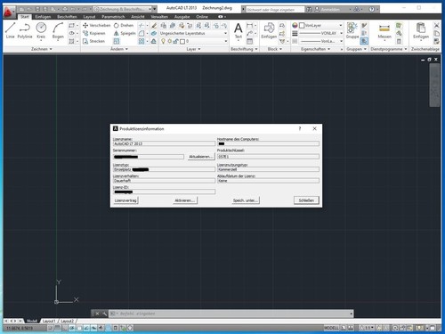Open the Parametrisch ribbon tab
Image resolution: width=445 pixels, height=334 pixels.
pos(113,17)
